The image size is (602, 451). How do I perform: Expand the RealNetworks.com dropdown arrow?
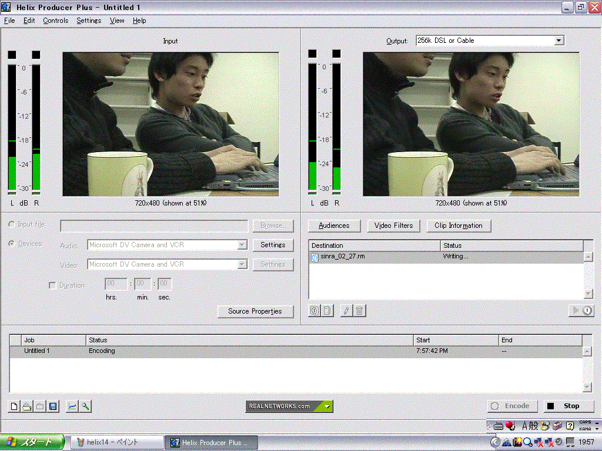pyautogui.click(x=327, y=406)
